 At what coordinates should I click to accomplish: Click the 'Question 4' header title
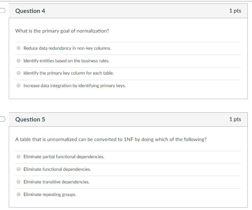pyautogui.click(x=30, y=11)
